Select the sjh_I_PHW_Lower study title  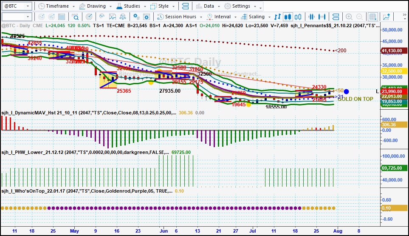pos(85,152)
